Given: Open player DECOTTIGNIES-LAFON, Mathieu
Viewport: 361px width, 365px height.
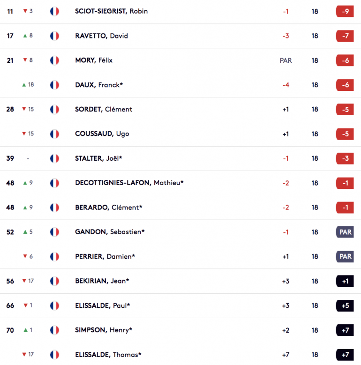Looking at the screenshot, I should click(x=129, y=183).
